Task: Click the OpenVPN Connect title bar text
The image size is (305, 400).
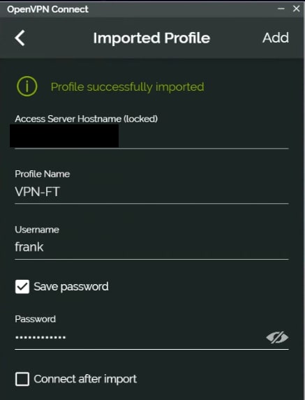Action: (x=47, y=9)
